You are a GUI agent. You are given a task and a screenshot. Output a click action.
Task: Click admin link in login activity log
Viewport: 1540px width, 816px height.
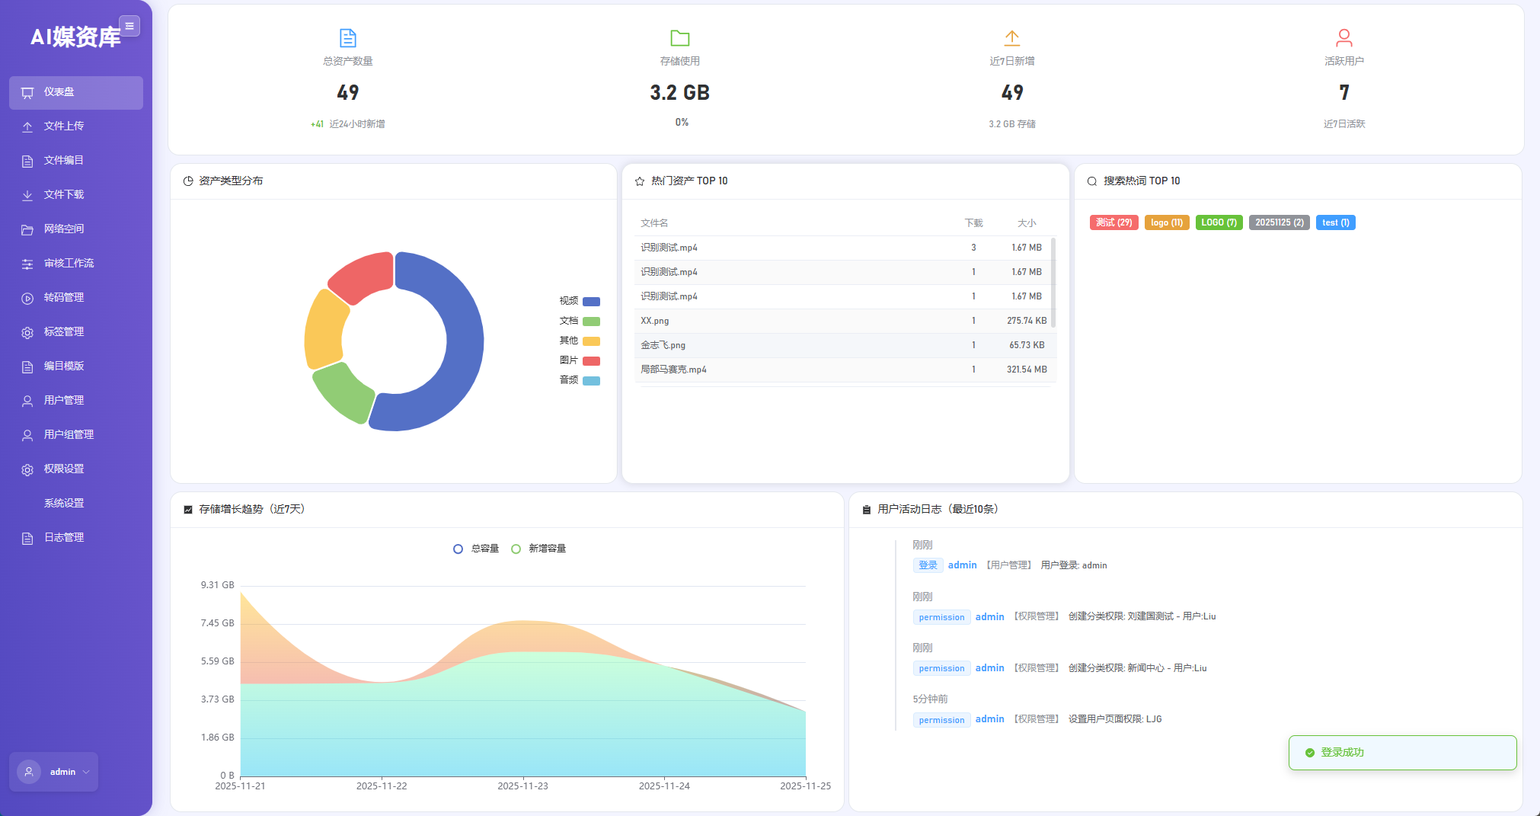tap(962, 565)
